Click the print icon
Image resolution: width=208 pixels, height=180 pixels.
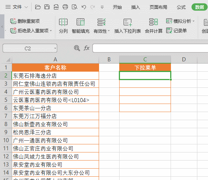(x=65, y=7)
